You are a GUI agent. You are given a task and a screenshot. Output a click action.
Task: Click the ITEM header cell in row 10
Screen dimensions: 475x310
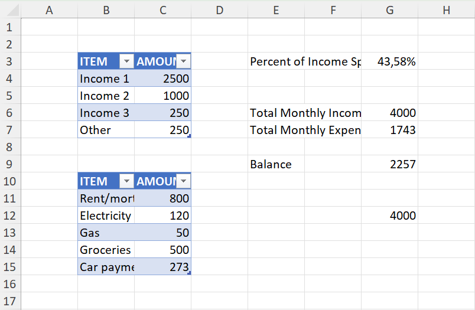(x=106, y=181)
